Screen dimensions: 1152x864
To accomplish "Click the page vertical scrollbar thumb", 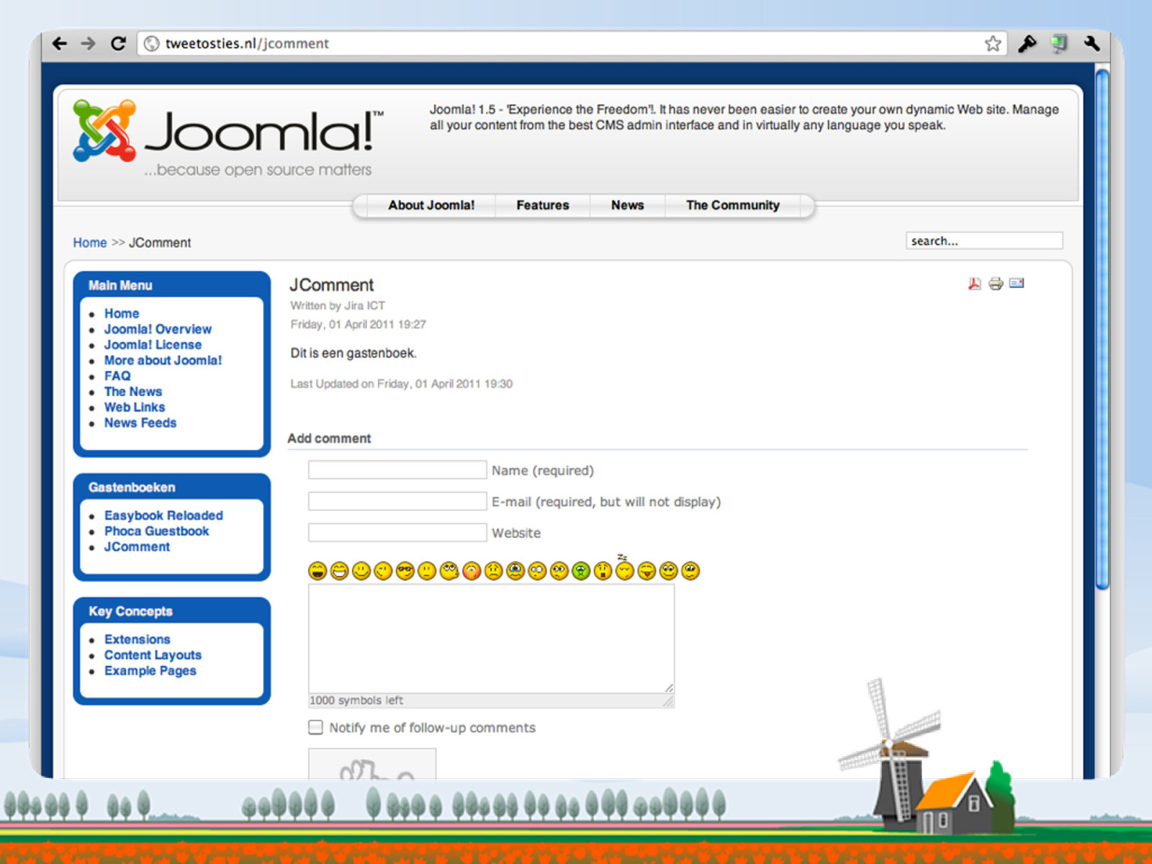I will [1102, 330].
